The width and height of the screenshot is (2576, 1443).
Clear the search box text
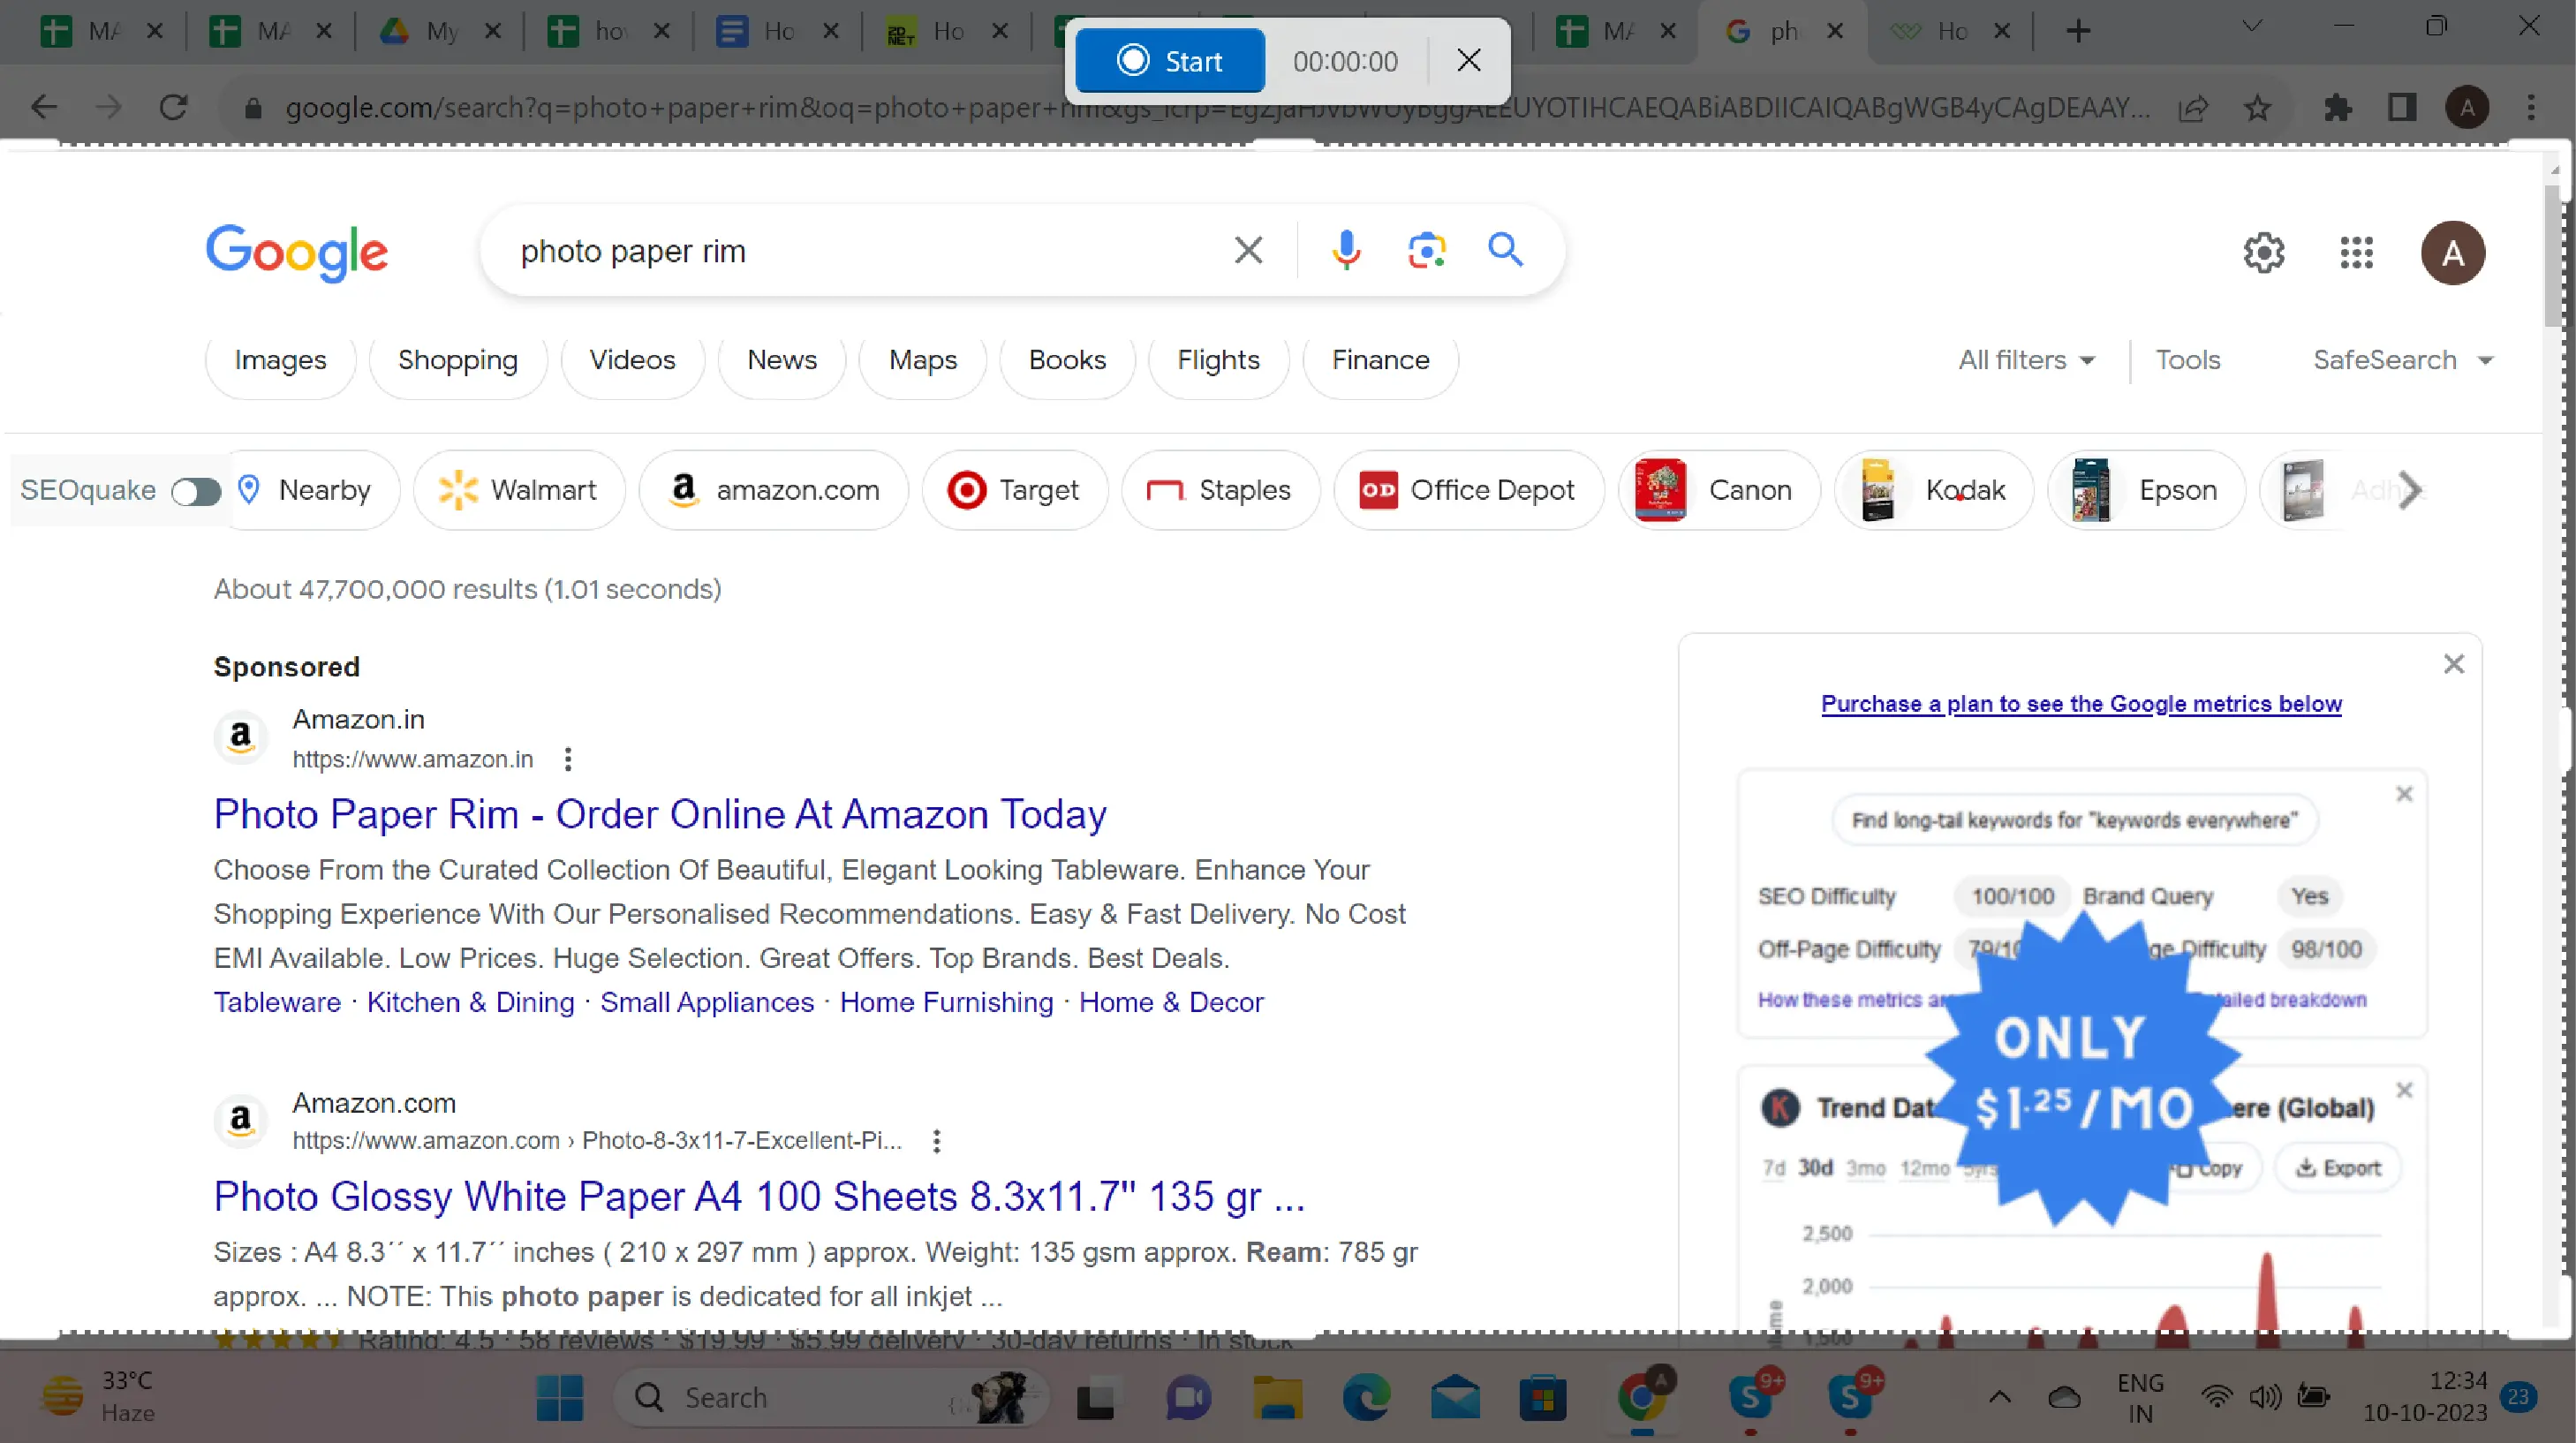(x=1248, y=250)
